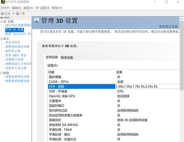Maximize the NVIDIA control panel window

pyautogui.click(x=167, y=2)
